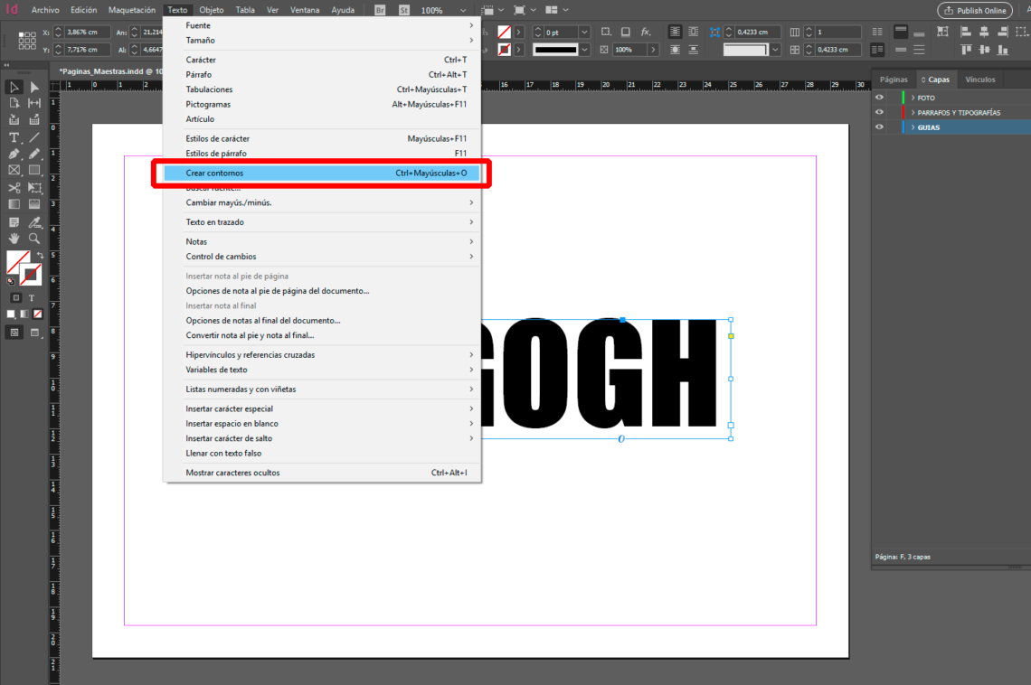Expand the Fuente submenu

point(271,25)
